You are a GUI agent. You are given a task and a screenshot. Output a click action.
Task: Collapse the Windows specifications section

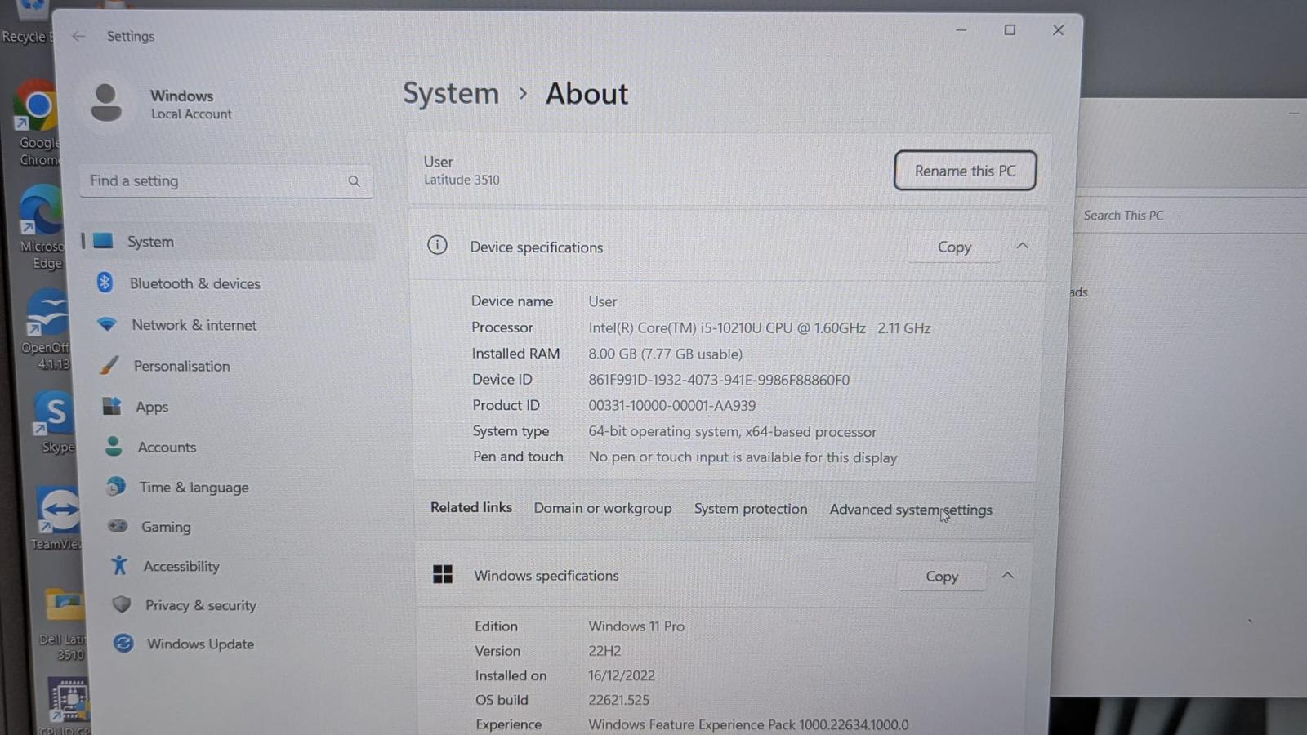(1007, 576)
